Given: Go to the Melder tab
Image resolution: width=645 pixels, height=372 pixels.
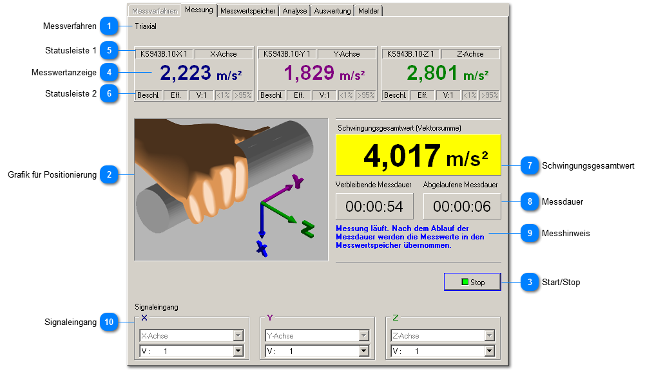Looking at the screenshot, I should [x=369, y=11].
